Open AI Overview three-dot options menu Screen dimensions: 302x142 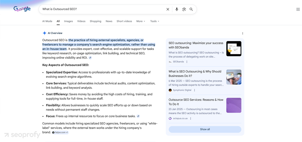pyautogui.click(x=242, y=33)
